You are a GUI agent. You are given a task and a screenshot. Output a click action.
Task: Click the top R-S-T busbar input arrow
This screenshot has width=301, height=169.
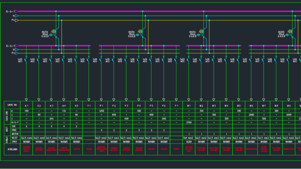pyautogui.click(x=17, y=11)
